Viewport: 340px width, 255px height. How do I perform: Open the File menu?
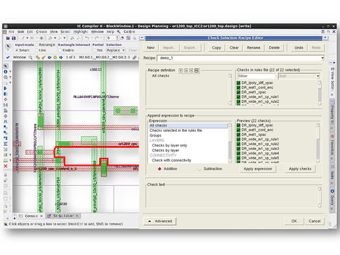[12, 32]
